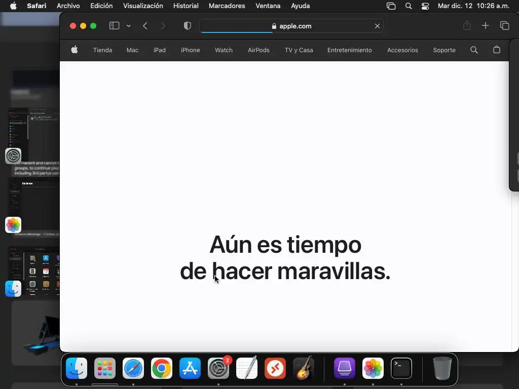Search apple.com with the magnifier icon
Viewport: 519px width, 389px height.
474,50
